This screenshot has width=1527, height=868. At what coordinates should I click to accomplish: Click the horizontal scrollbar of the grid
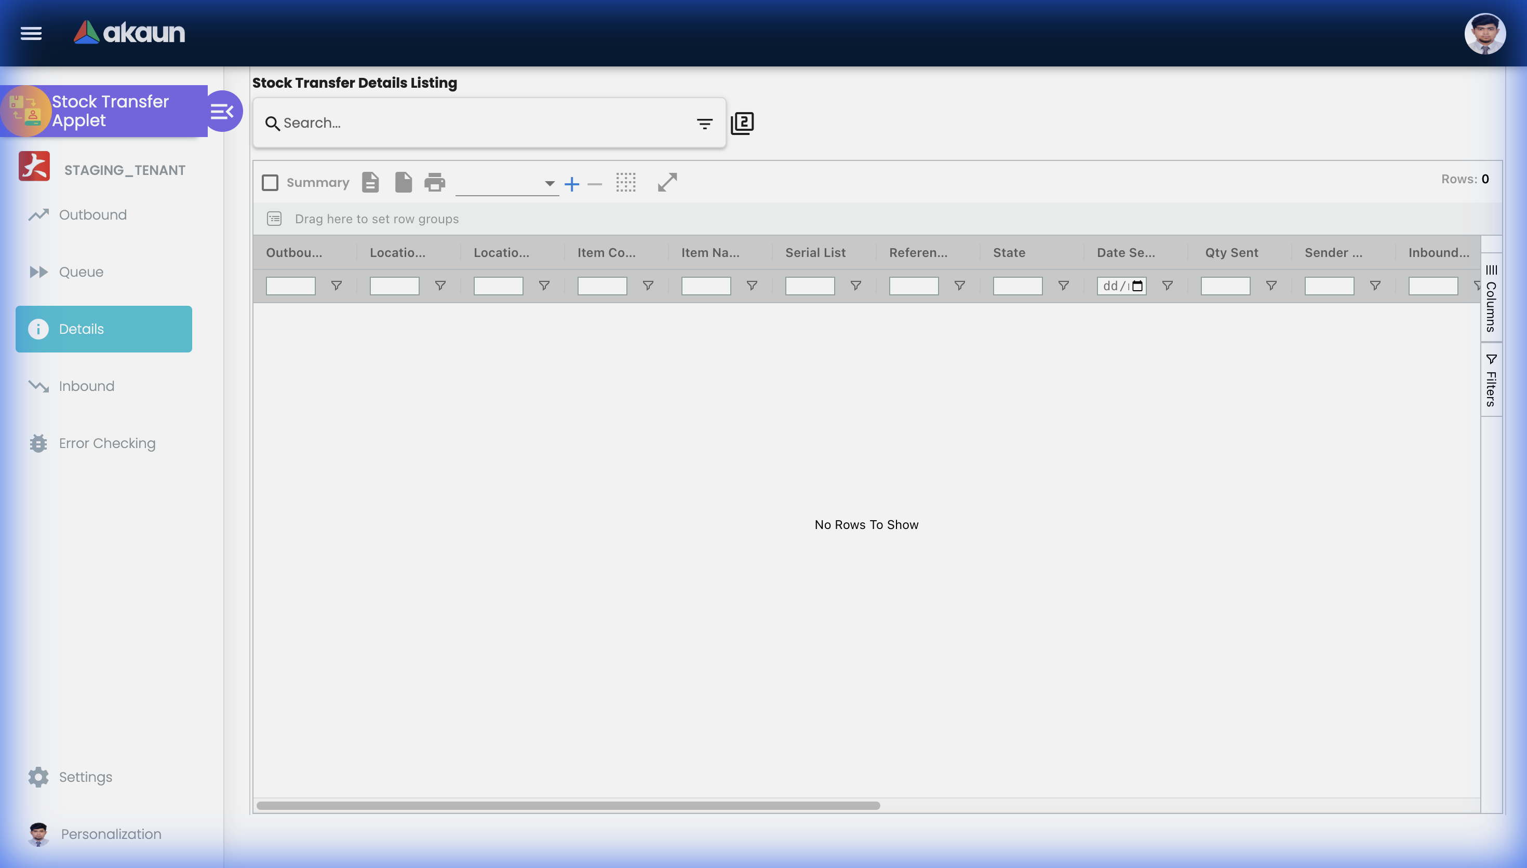[x=568, y=805]
